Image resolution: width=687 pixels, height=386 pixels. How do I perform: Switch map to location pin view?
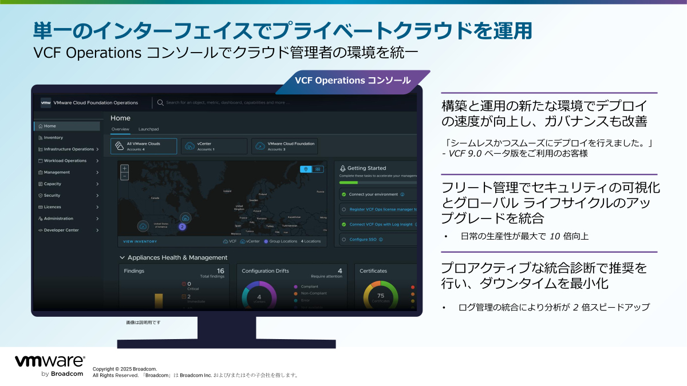tap(306, 169)
